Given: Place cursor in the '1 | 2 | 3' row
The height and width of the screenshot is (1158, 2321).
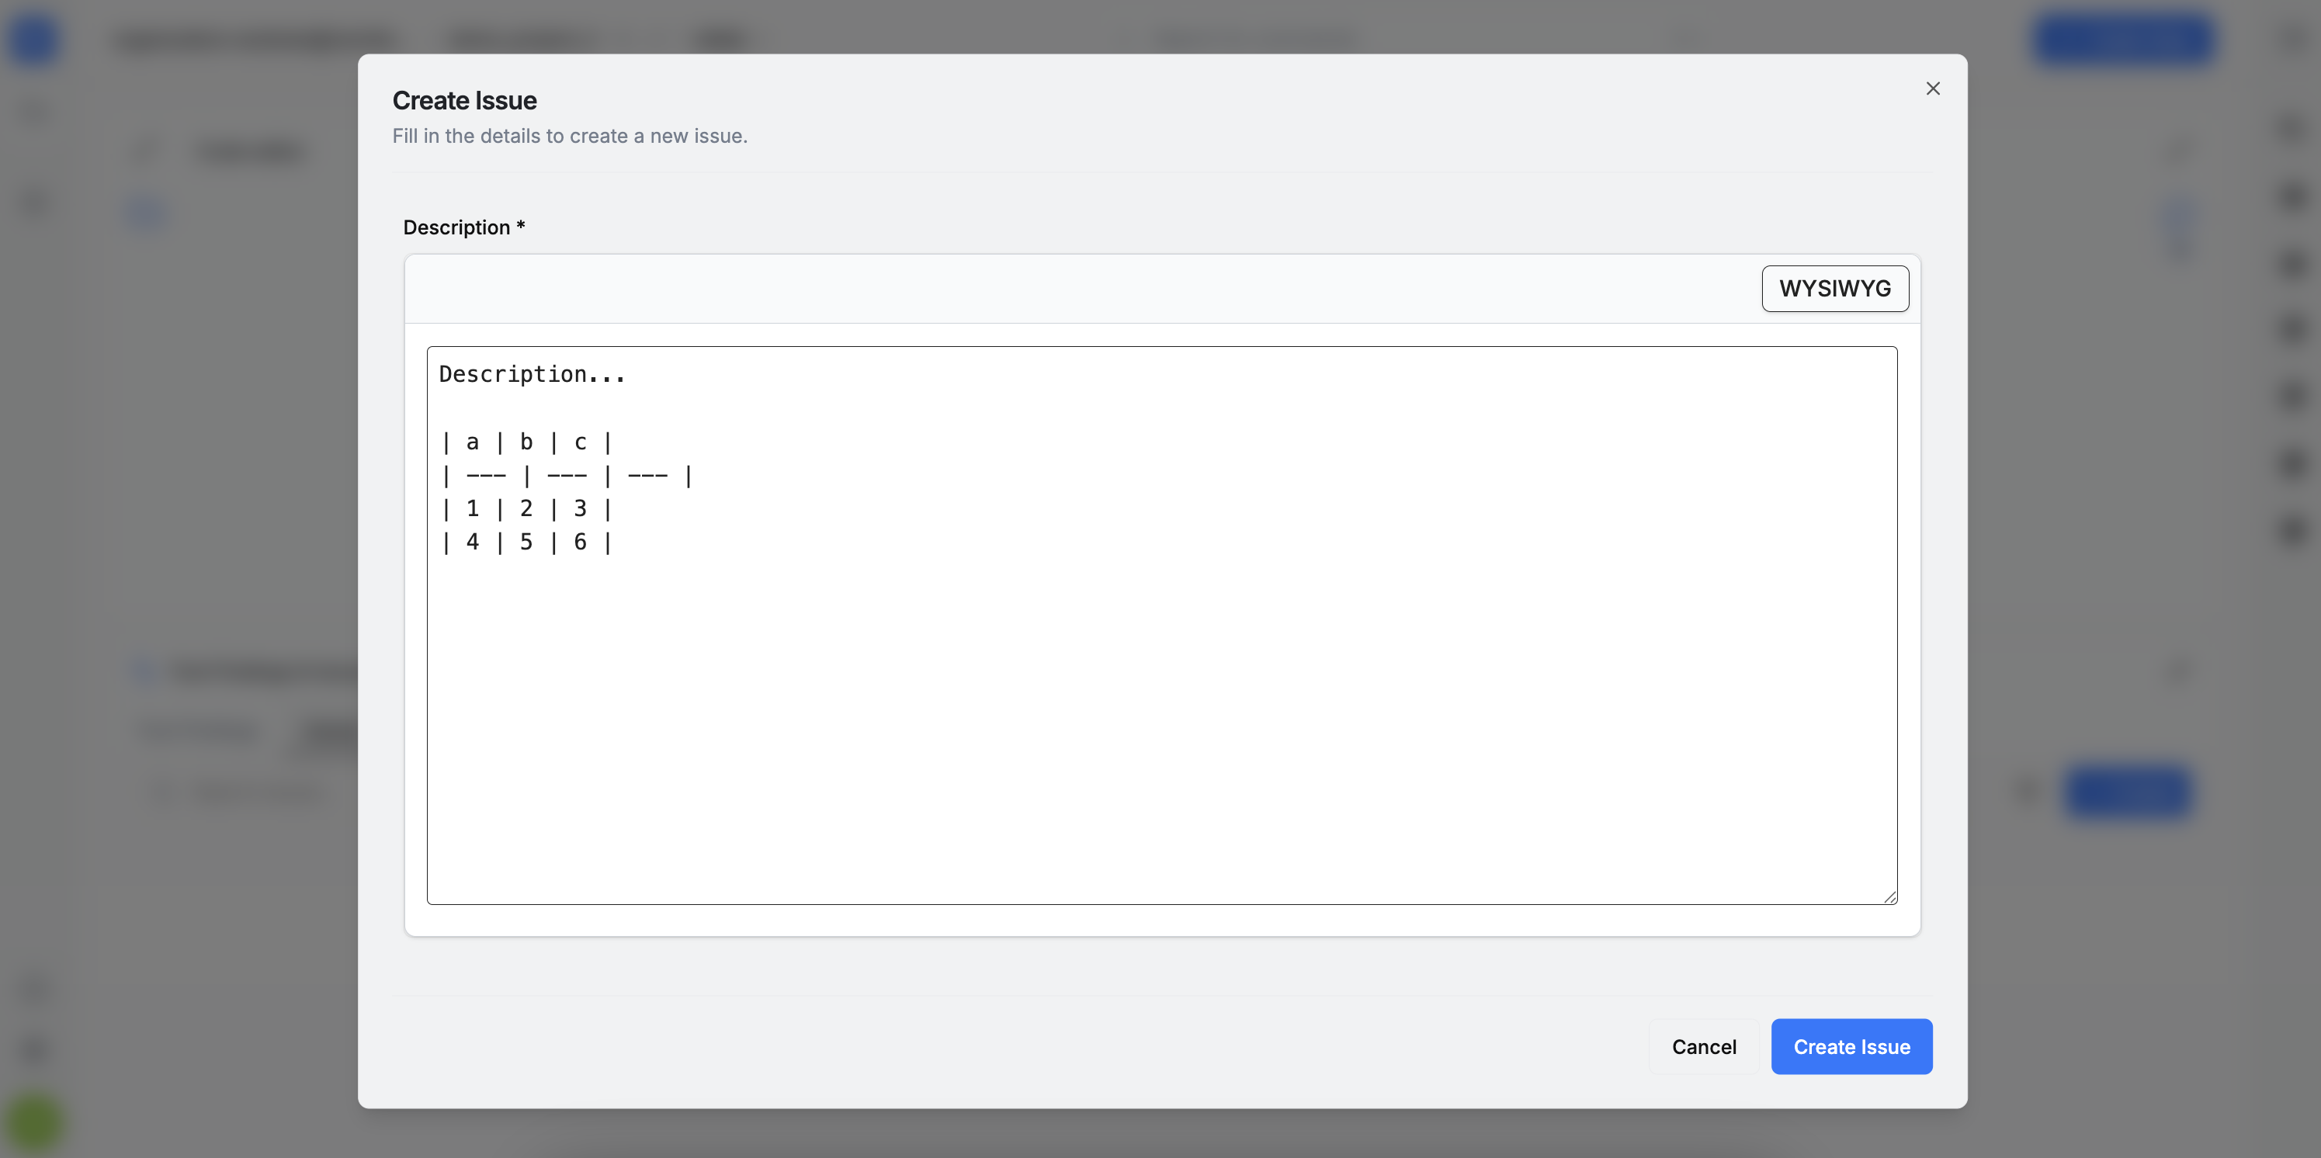Looking at the screenshot, I should 526,509.
